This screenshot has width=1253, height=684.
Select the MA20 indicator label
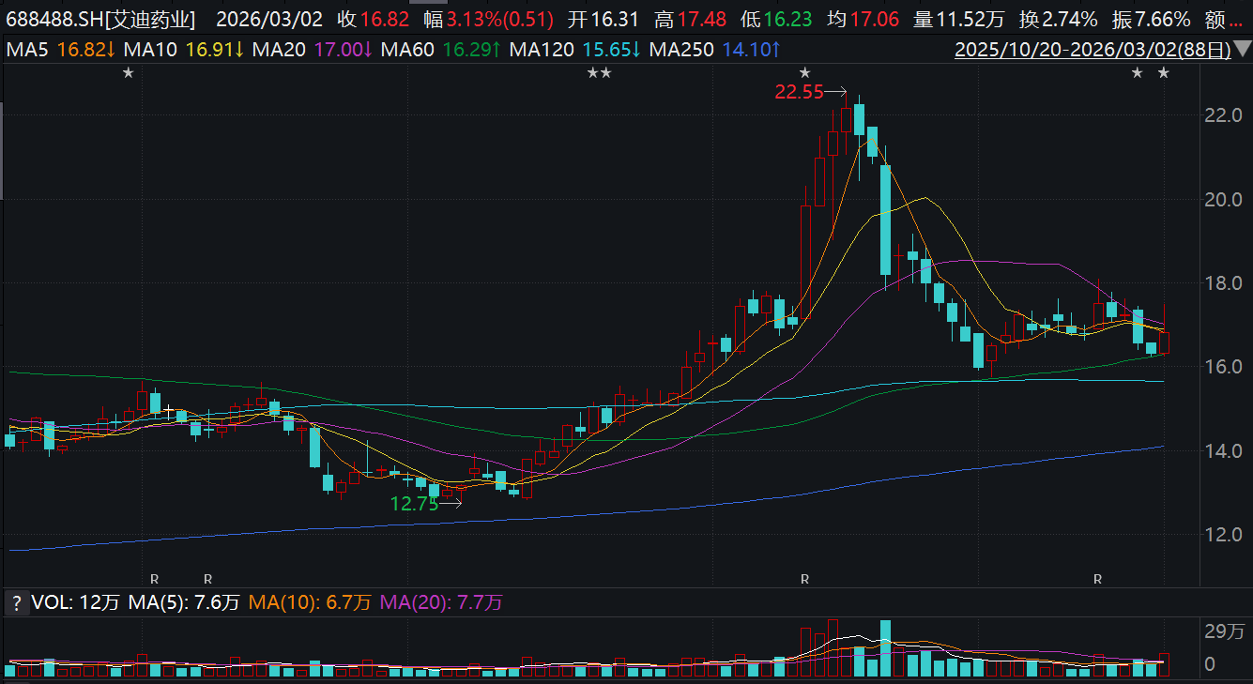click(x=282, y=50)
